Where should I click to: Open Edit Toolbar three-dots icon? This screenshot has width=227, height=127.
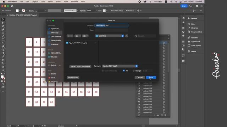[x=3, y=92]
